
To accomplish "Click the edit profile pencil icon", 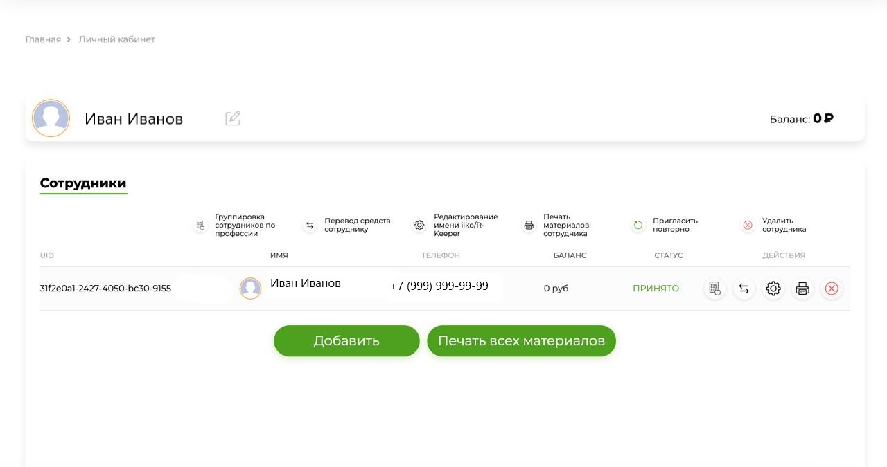I will 233,118.
